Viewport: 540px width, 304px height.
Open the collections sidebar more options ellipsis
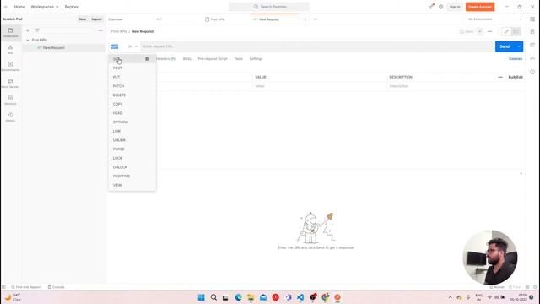100,30
